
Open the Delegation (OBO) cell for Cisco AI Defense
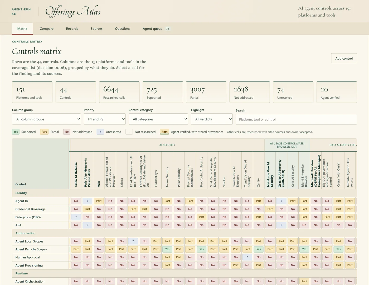(76, 217)
